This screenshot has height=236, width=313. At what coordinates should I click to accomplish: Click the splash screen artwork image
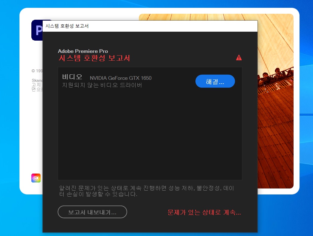coord(275,101)
